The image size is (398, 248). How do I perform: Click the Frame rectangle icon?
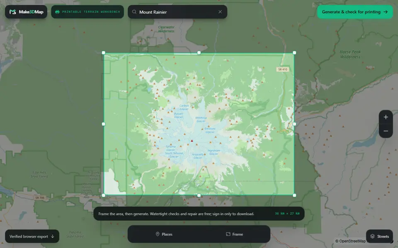228,234
